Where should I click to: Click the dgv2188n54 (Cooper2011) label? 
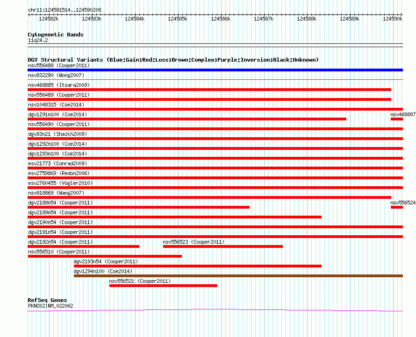coord(60,203)
